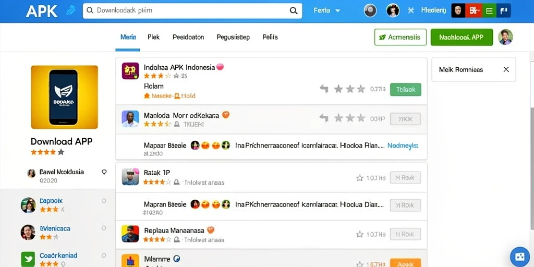This screenshot has width=534, height=267.
Task: Open the Menicaca sidebar entry
Action: click(55, 228)
